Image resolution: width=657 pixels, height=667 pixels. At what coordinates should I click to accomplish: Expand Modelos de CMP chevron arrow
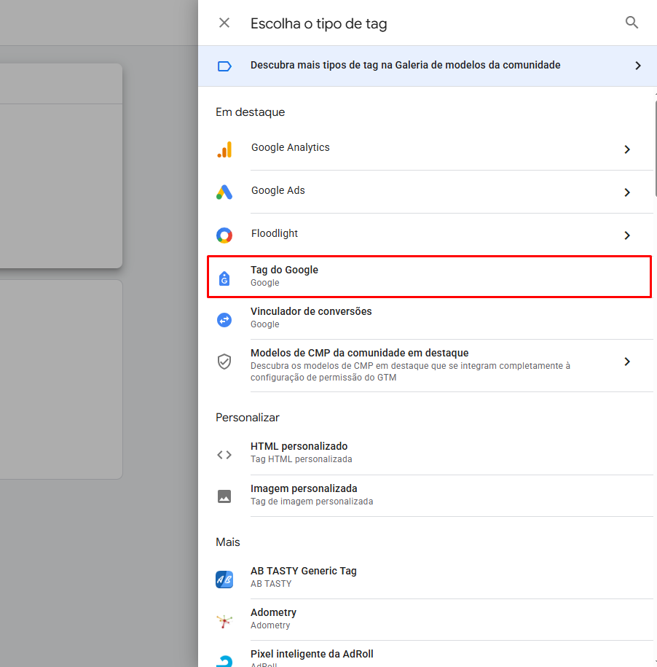point(626,362)
